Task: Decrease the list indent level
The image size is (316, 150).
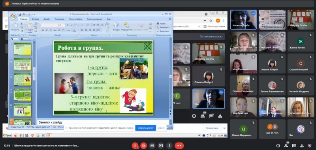Action: (94, 25)
